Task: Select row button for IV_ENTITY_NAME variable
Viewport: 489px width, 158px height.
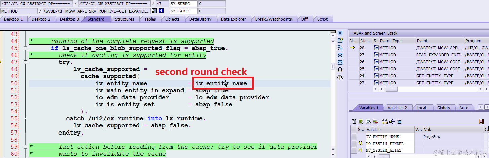Action: (354, 137)
